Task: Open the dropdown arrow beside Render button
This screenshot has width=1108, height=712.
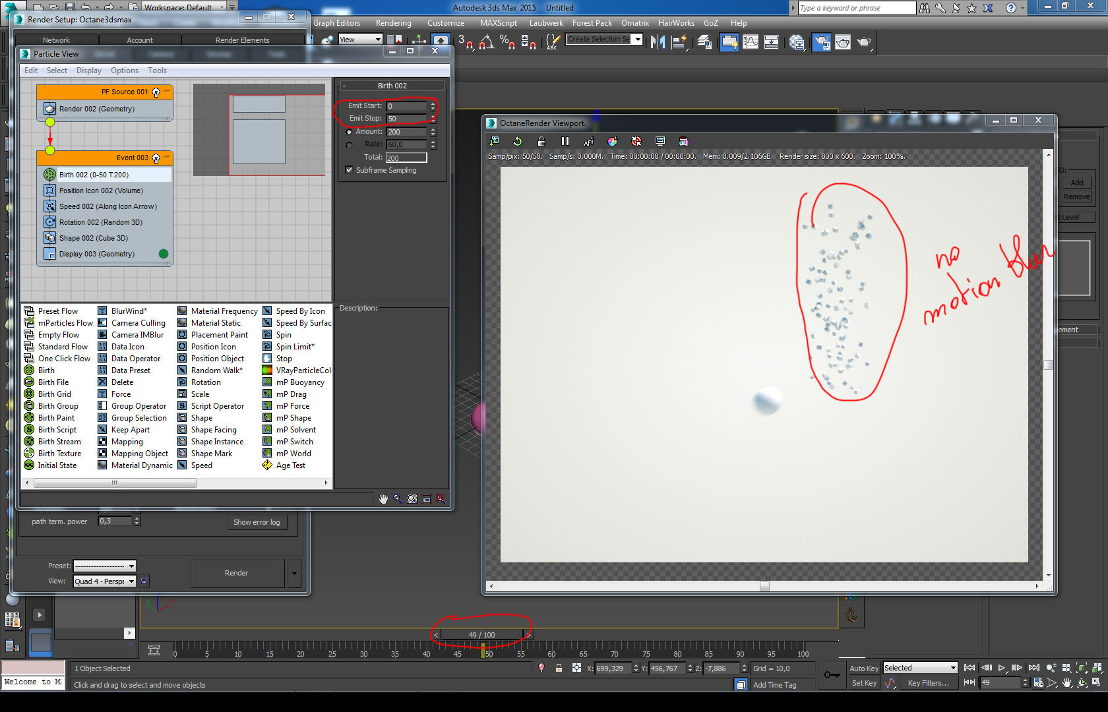Action: click(x=294, y=573)
